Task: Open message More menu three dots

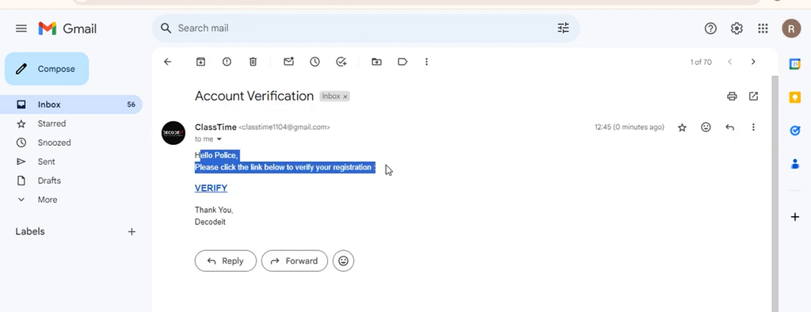Action: pyautogui.click(x=753, y=127)
